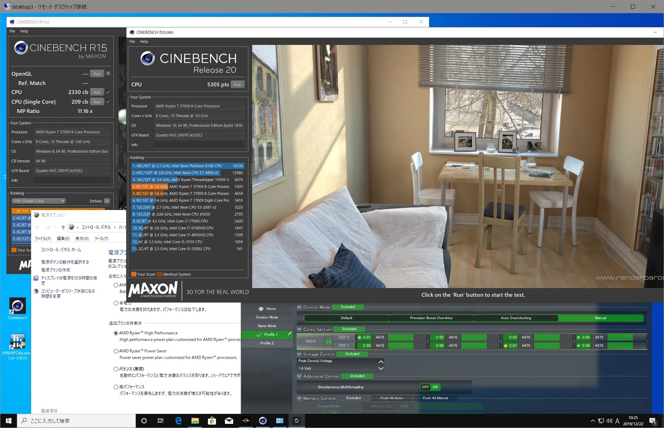664x428 pixels.
Task: Click the star icon on core C 07
Action: click(505, 346)
